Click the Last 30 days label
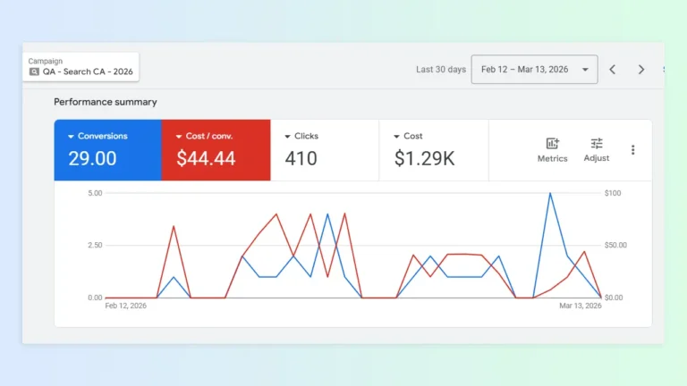This screenshot has width=687, height=386. click(441, 70)
